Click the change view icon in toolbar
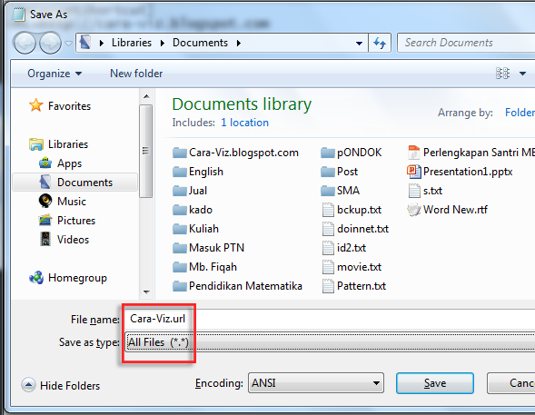The width and height of the screenshot is (535, 415). (502, 73)
